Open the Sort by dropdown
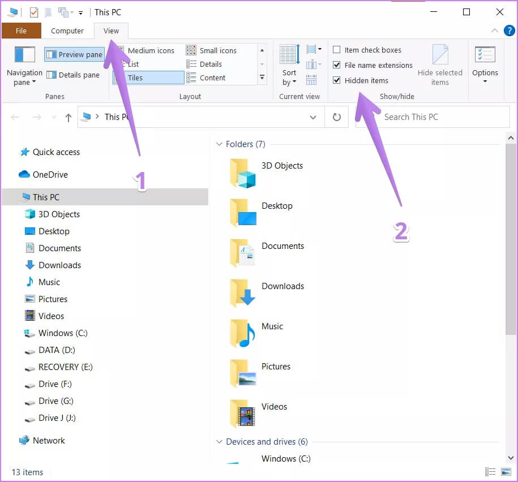 click(x=289, y=66)
